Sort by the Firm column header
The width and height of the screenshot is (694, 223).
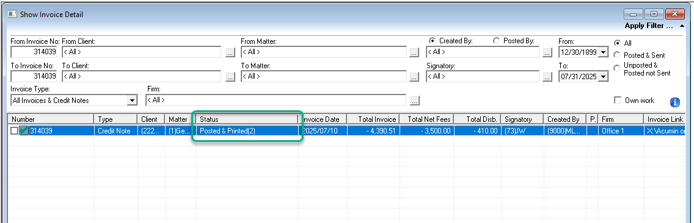point(620,119)
